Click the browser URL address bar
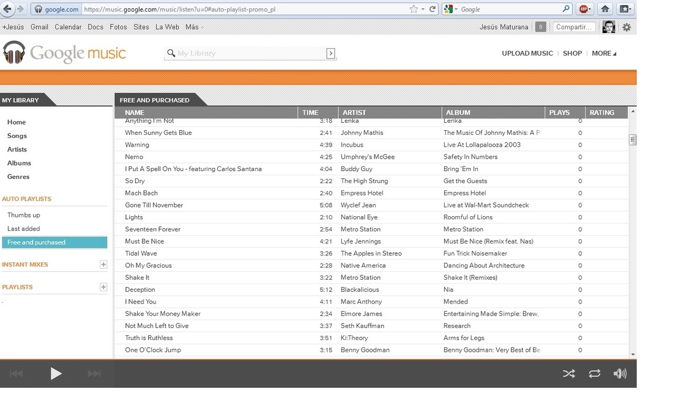 click(x=245, y=9)
